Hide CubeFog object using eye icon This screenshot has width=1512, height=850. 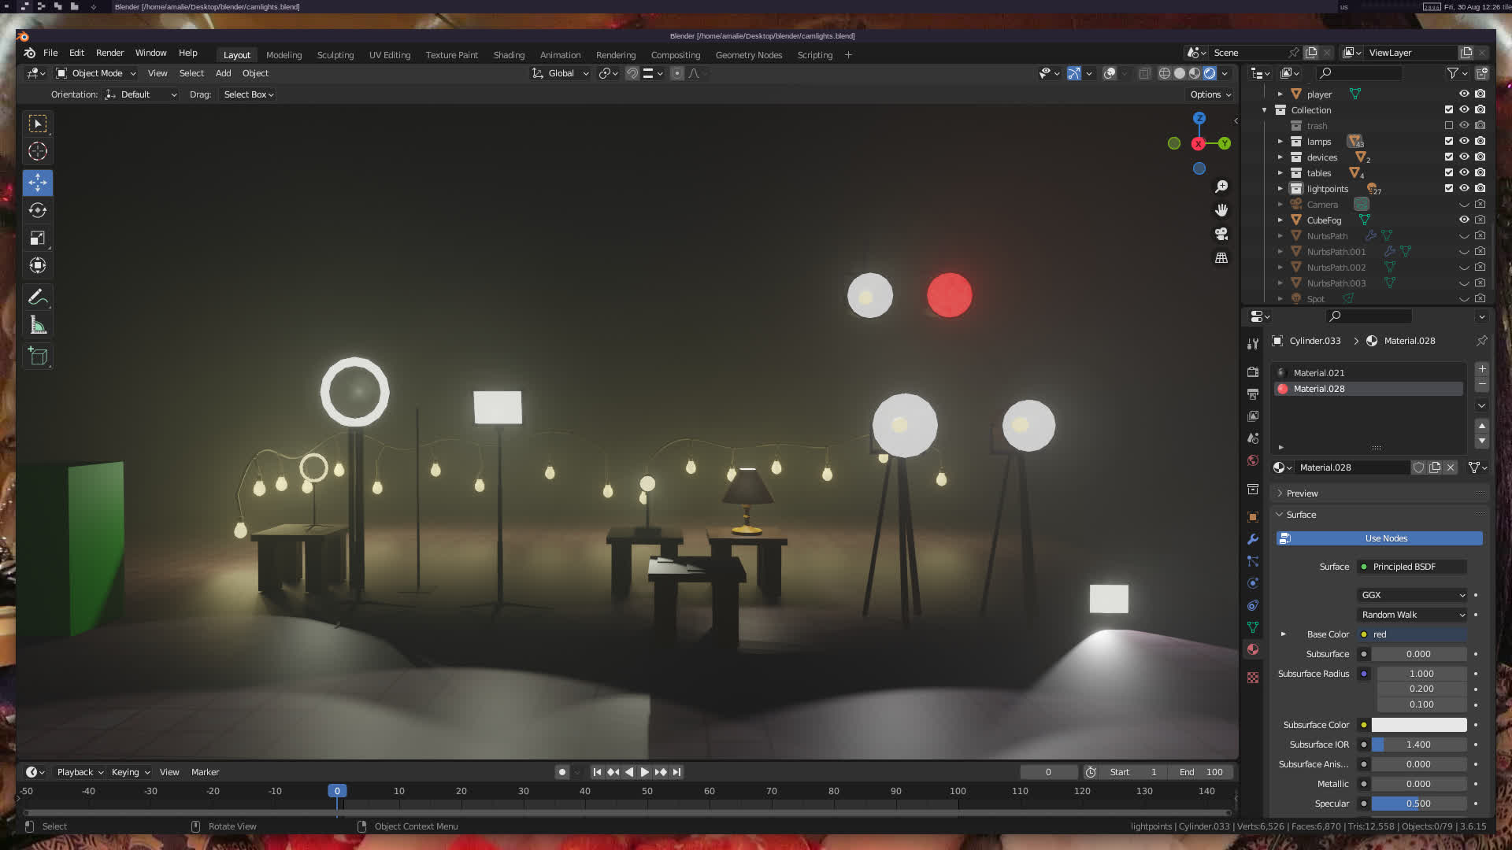coord(1464,220)
